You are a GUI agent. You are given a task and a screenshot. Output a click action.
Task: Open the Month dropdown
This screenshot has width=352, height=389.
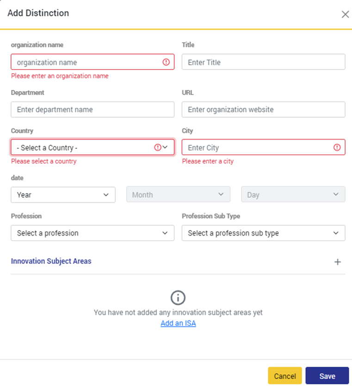click(x=178, y=195)
